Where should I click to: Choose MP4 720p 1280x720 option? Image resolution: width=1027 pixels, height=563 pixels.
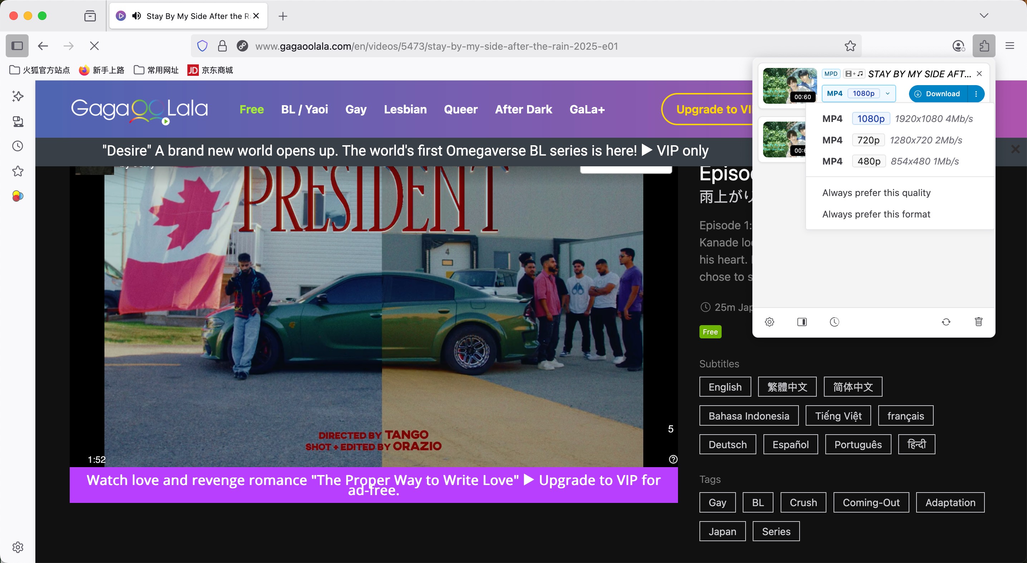899,140
